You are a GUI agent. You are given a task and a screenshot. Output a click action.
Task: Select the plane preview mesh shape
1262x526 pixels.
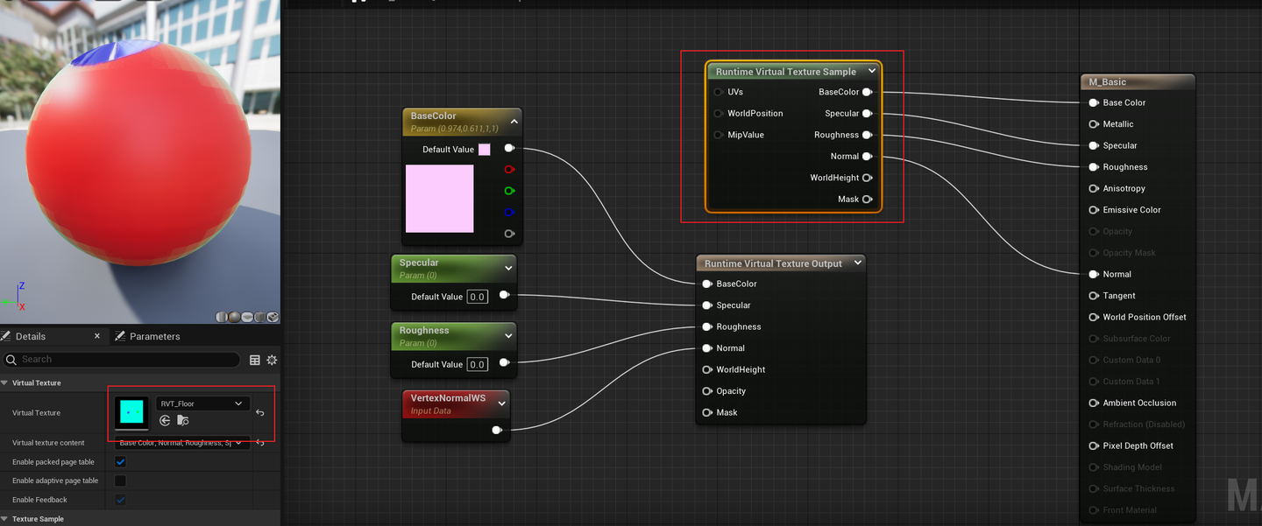[x=248, y=317]
